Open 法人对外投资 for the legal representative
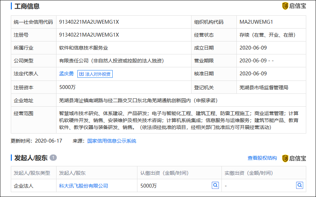This screenshot has height=197, width=316. click(95, 74)
